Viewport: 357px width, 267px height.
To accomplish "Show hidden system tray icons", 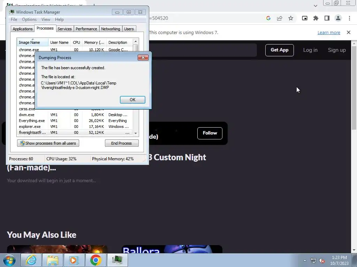I will pos(305,260).
